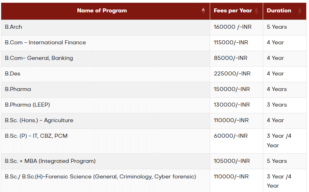309x192 pixels.
Task: Click B.Com- General, Banking program cell
Action: click(39, 58)
